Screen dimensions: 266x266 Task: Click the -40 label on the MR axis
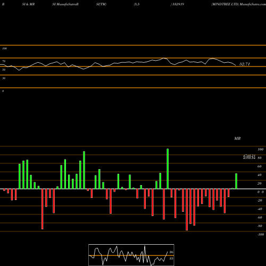click(260, 209)
